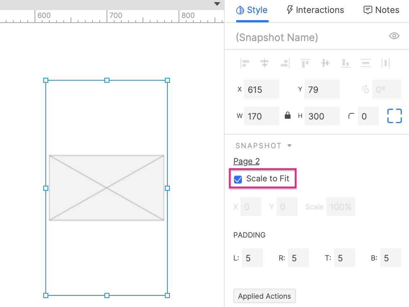Viewport: 409px width, 307px height.
Task: Edit the corner radius value field
Action: pyautogui.click(x=368, y=116)
